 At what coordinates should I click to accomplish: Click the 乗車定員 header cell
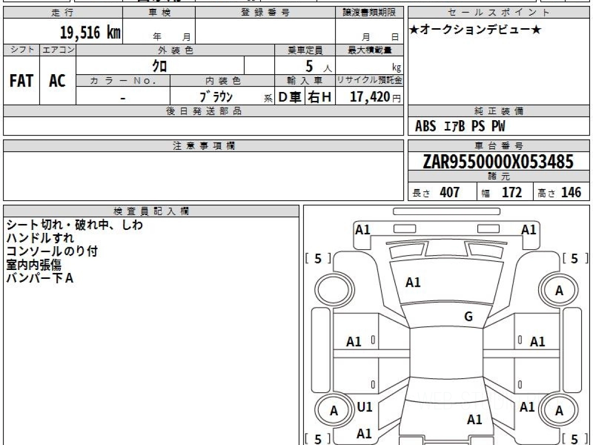click(305, 50)
